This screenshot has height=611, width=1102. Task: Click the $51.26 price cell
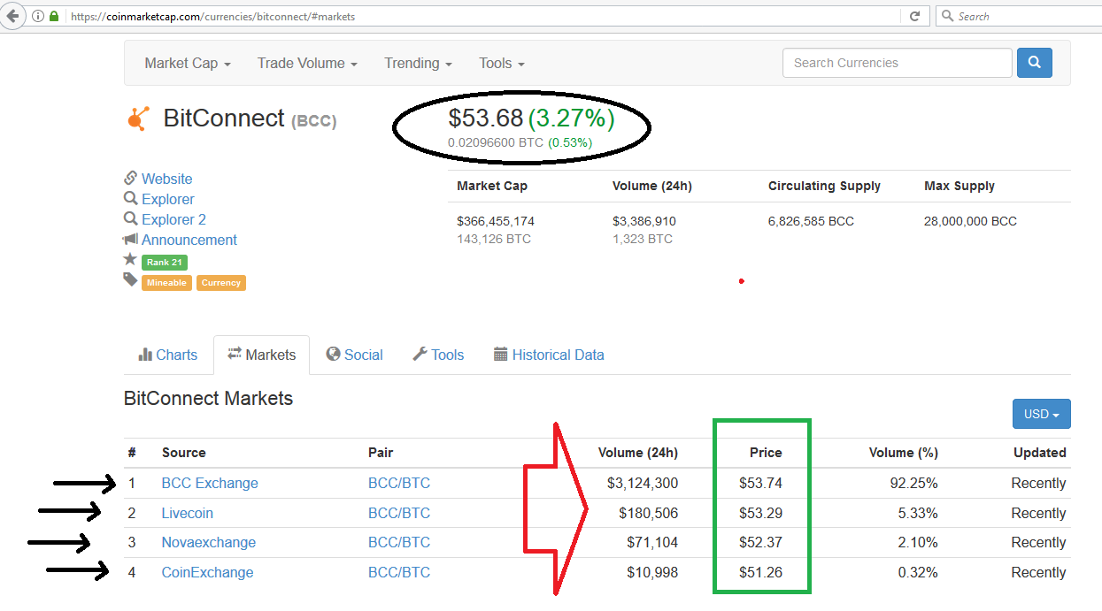(761, 572)
